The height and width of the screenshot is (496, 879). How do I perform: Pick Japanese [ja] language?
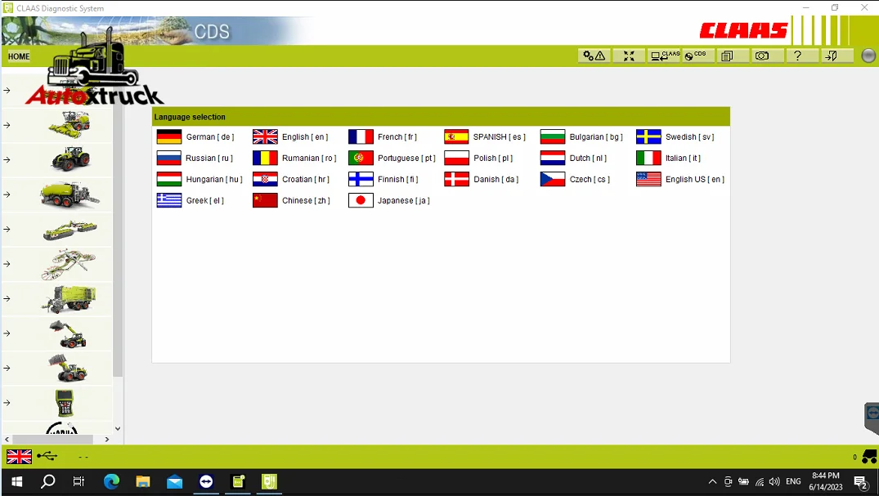pyautogui.click(x=389, y=201)
